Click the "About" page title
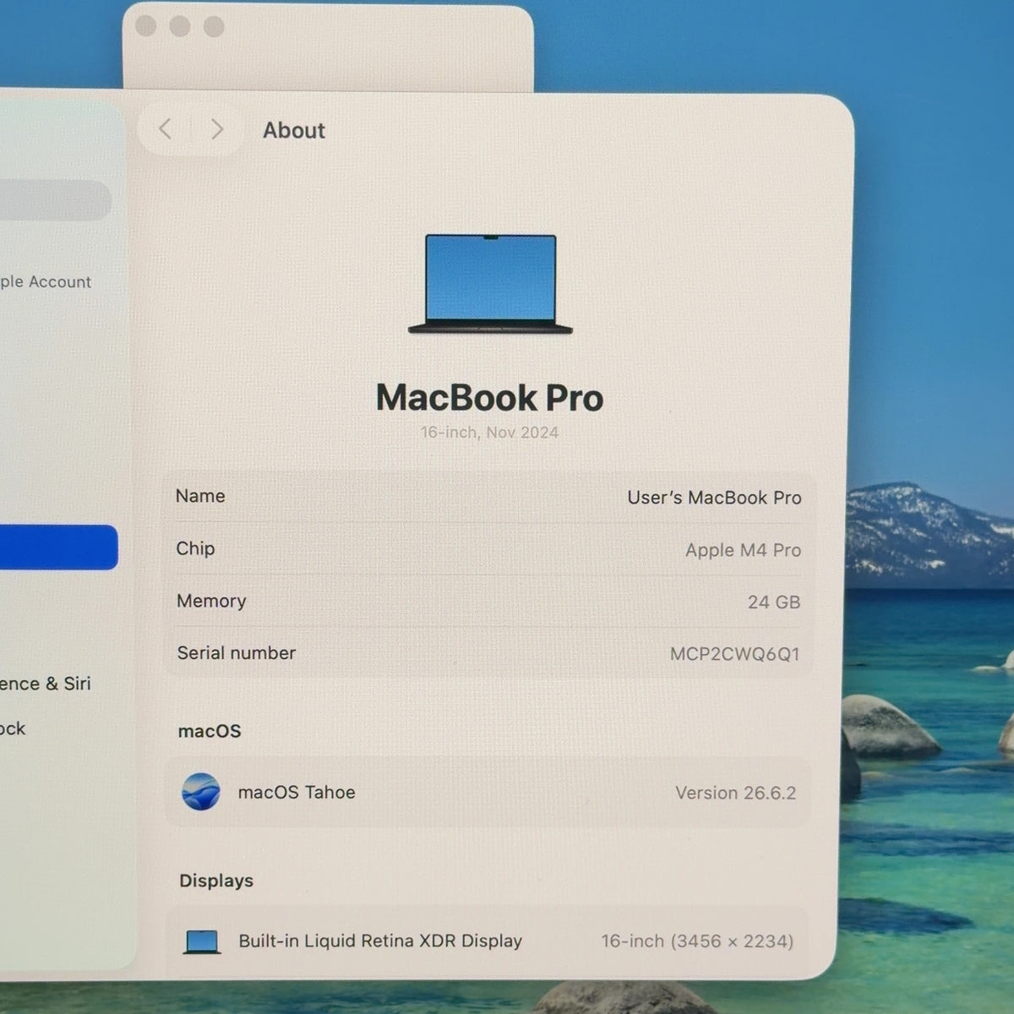This screenshot has width=1014, height=1014. tap(294, 130)
